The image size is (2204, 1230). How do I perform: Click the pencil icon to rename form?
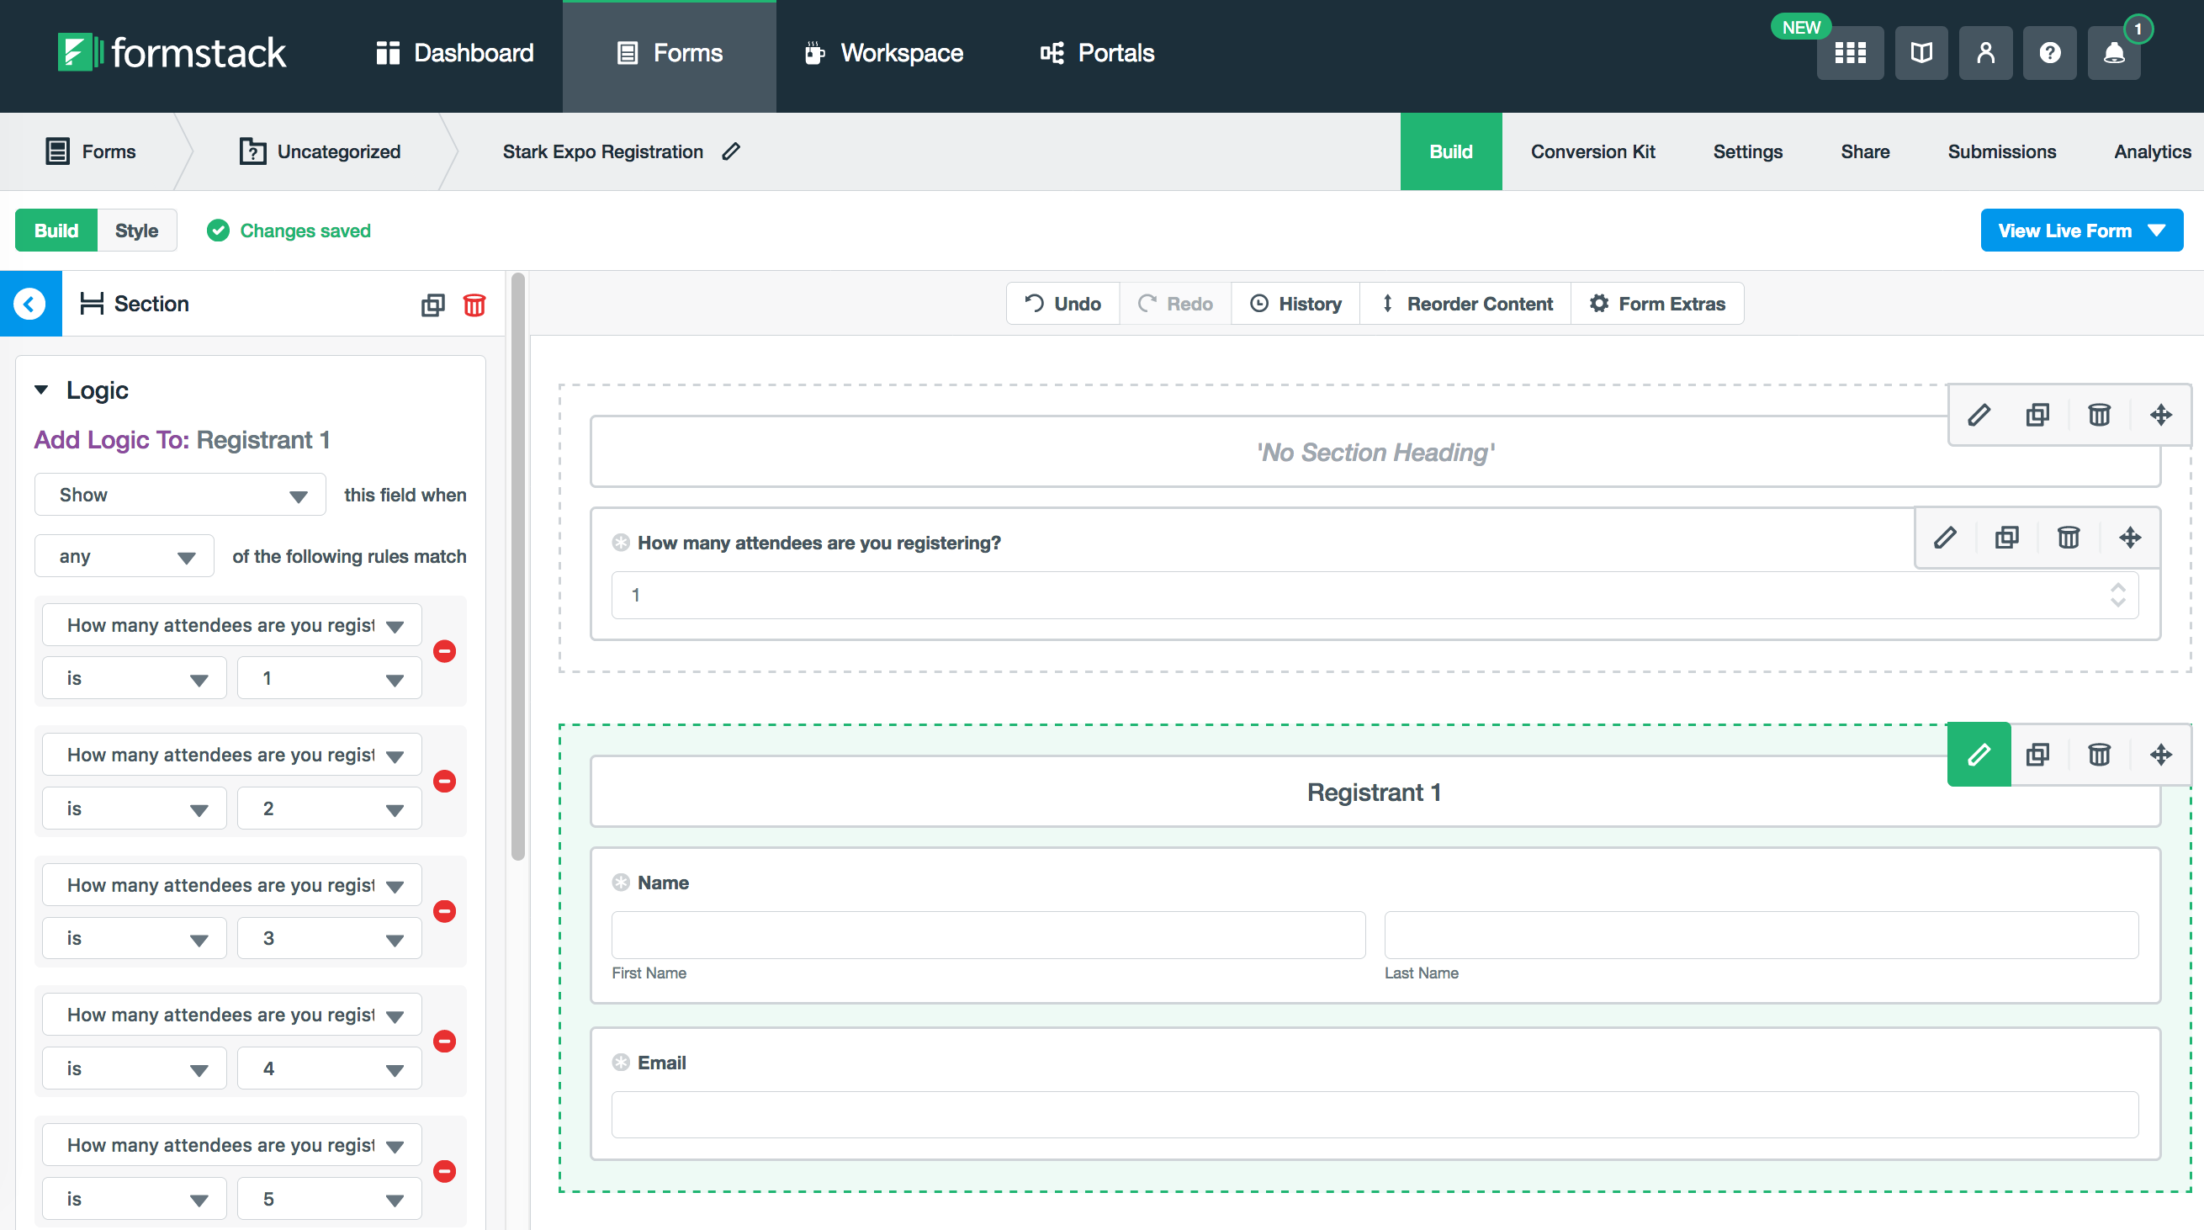pos(731,151)
